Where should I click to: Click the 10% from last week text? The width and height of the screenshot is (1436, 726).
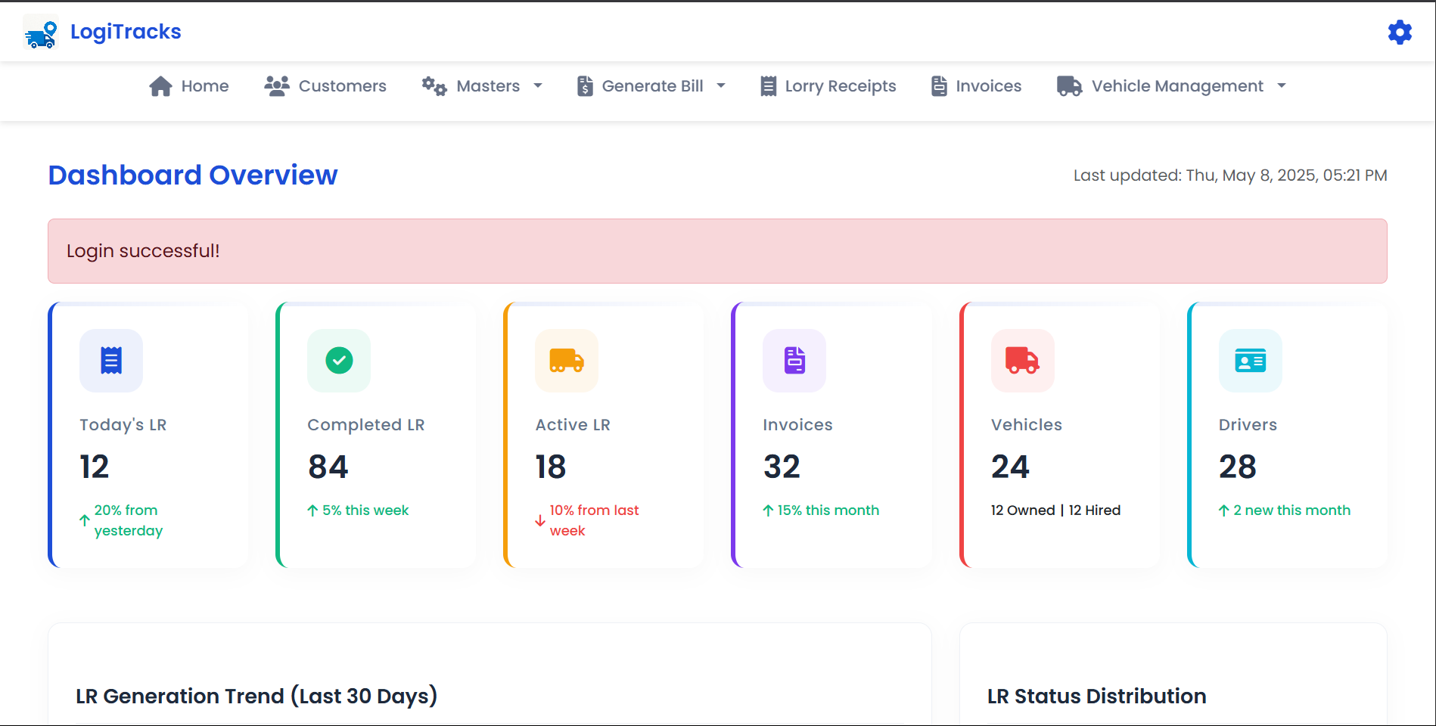595,520
